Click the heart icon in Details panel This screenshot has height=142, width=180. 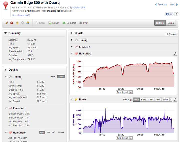[x=10, y=133]
